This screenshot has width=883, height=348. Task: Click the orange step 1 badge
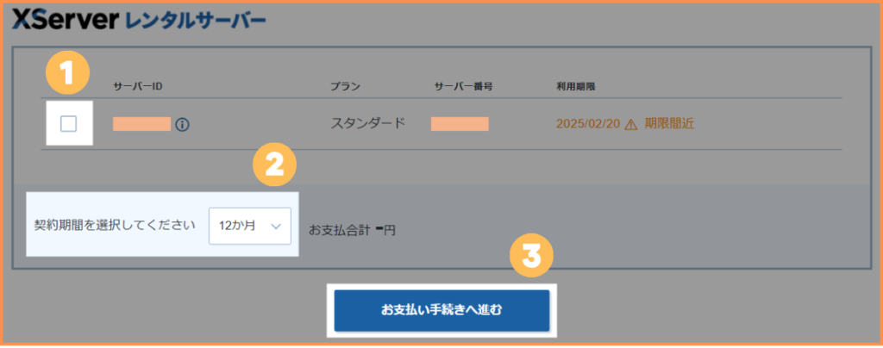pos(67,73)
